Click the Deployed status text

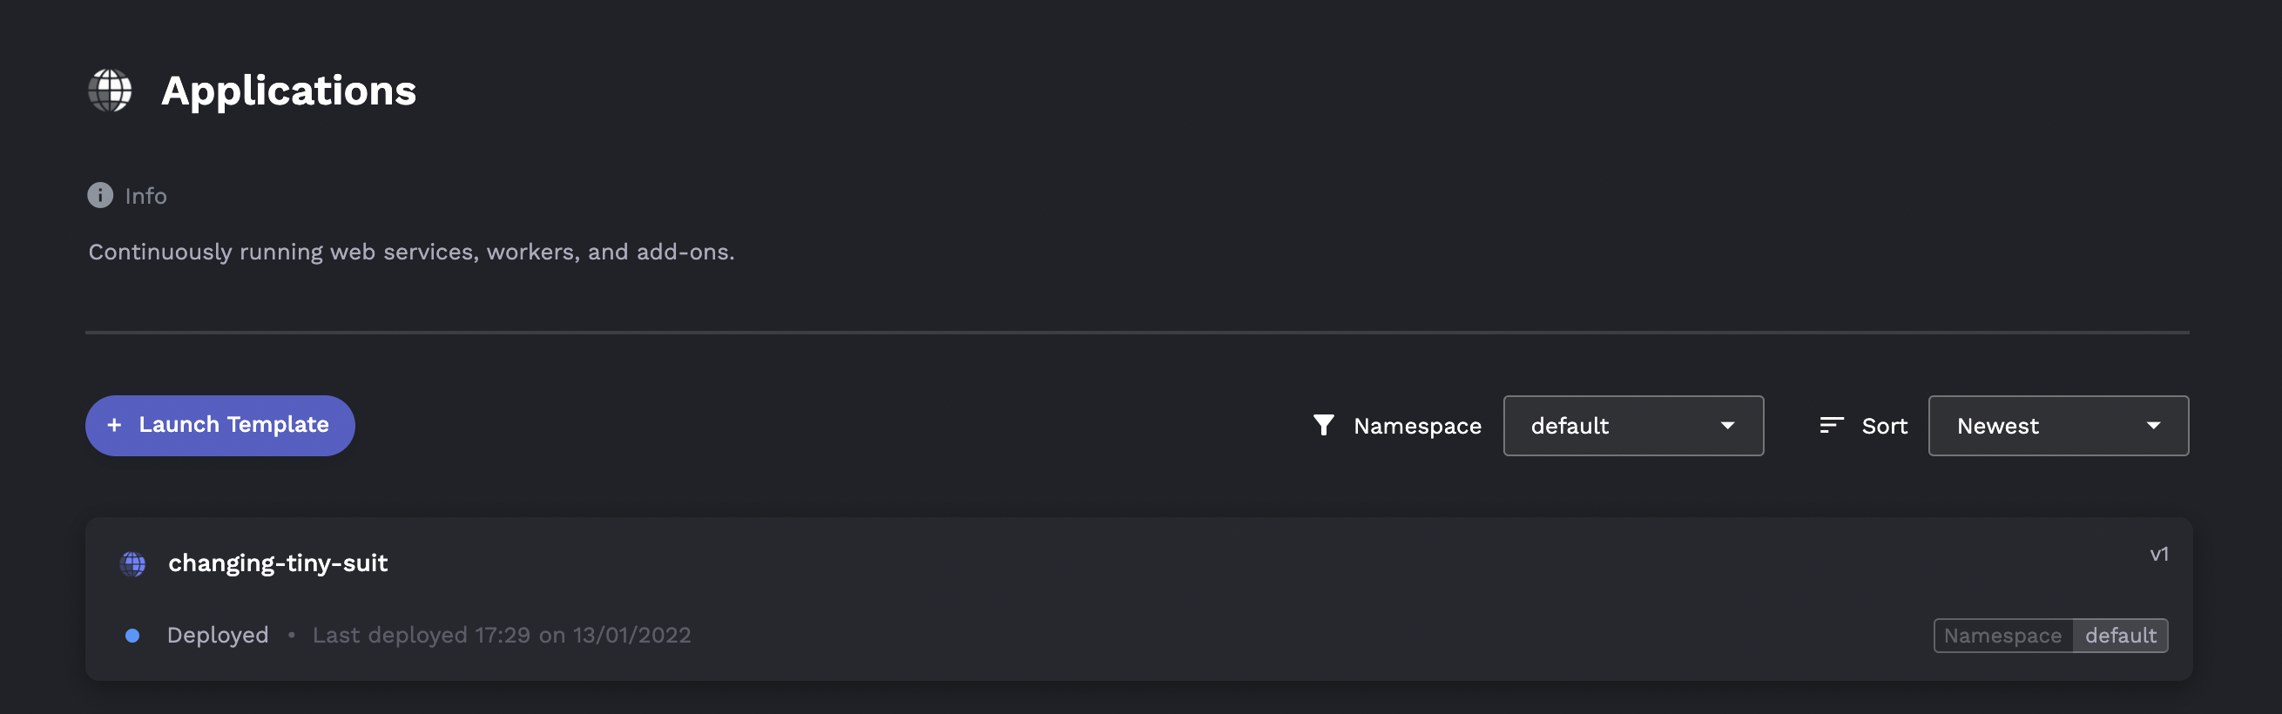[217, 635]
